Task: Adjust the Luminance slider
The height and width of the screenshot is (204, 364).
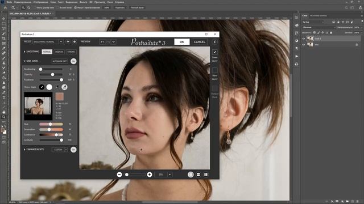Action: point(51,135)
